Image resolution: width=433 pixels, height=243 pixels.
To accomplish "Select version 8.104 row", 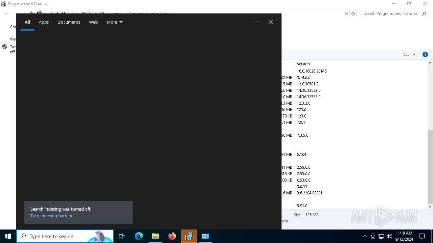I will pos(301,155).
